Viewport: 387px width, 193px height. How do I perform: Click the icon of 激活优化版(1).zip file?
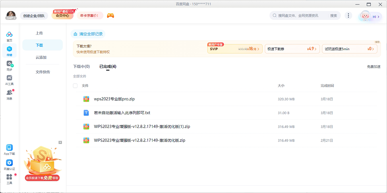click(86, 127)
